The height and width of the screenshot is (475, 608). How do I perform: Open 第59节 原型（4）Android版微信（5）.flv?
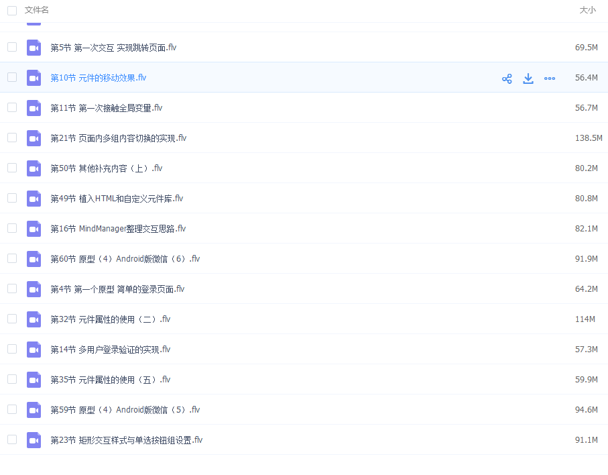[x=125, y=410]
